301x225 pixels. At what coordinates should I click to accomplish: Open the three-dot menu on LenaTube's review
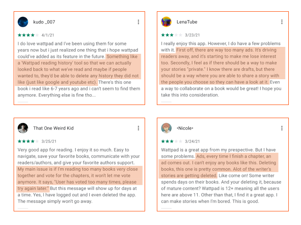tap(282, 22)
